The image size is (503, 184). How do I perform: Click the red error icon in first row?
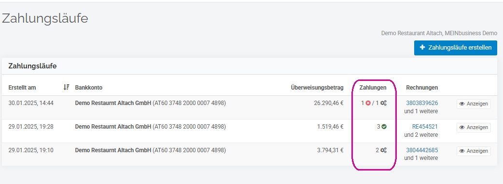368,103
